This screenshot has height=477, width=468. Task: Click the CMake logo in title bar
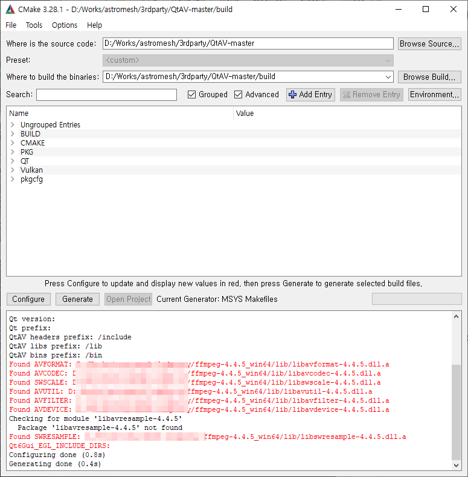point(10,10)
